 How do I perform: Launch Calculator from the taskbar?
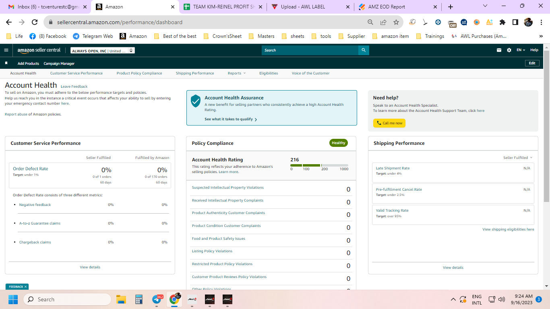point(139,299)
